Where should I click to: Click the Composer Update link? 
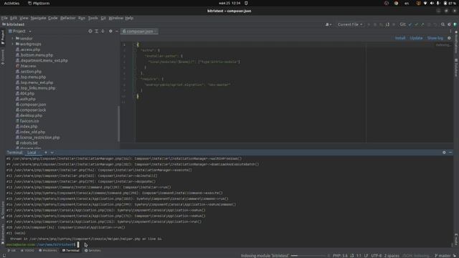(416, 38)
